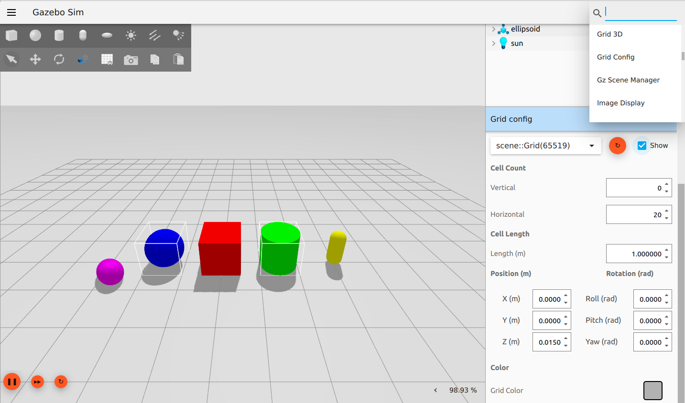Click the 98.93 % real time factor

[463, 390]
